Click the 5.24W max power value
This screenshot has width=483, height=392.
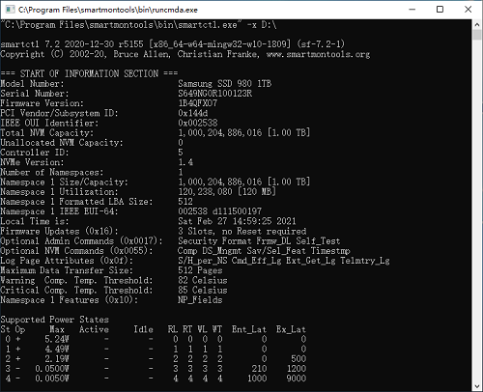tap(57, 339)
